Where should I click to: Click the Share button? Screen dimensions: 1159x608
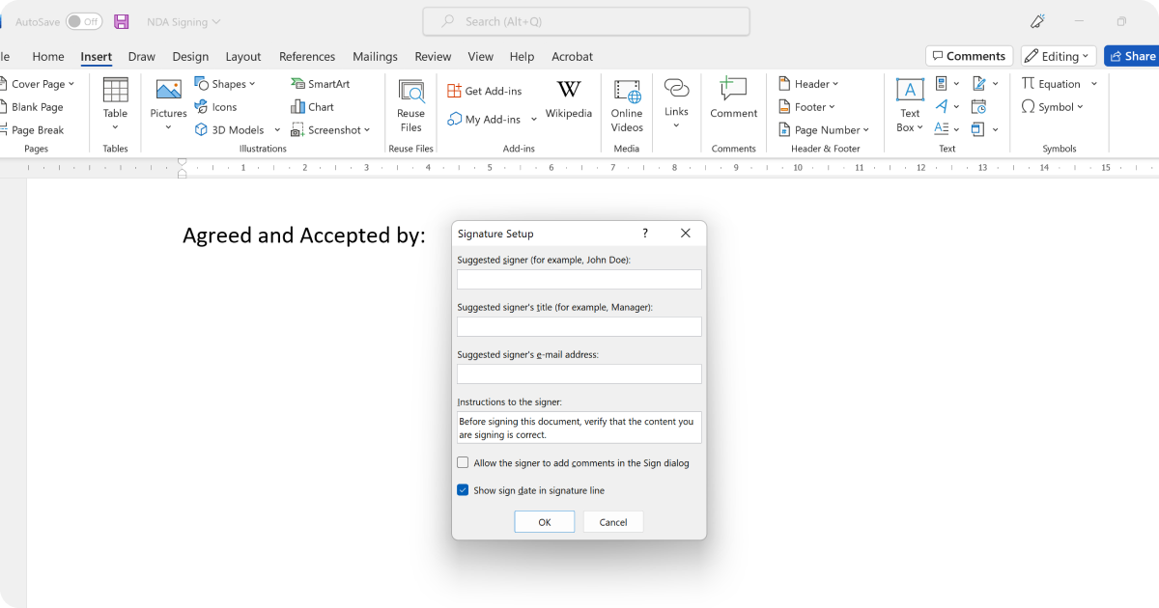tap(1132, 56)
